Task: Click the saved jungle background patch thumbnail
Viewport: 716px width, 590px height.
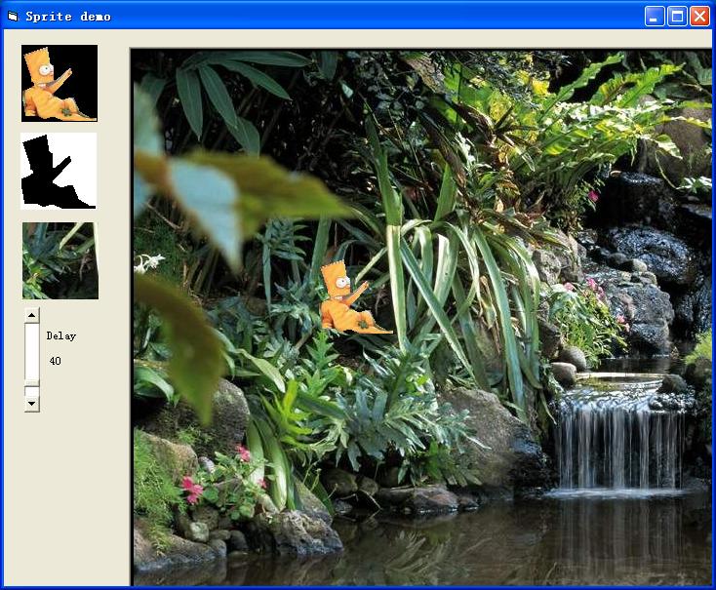Action: [60, 260]
